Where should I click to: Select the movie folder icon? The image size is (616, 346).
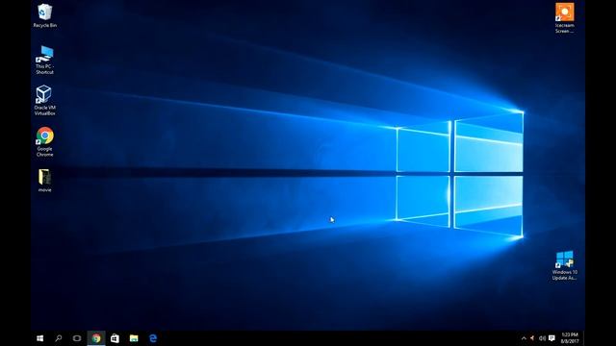coord(45,181)
